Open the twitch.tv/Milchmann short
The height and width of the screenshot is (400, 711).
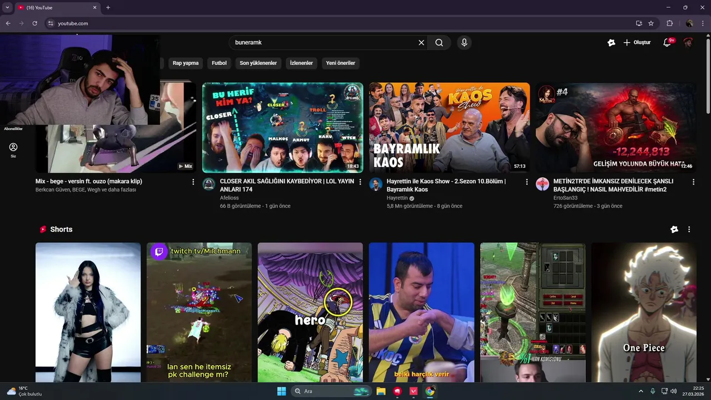[x=199, y=312]
